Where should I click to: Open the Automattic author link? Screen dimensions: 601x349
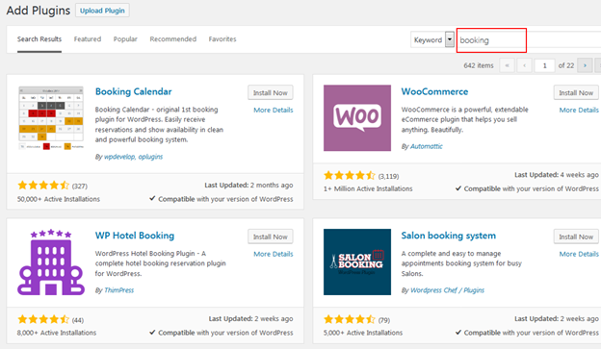tap(427, 146)
